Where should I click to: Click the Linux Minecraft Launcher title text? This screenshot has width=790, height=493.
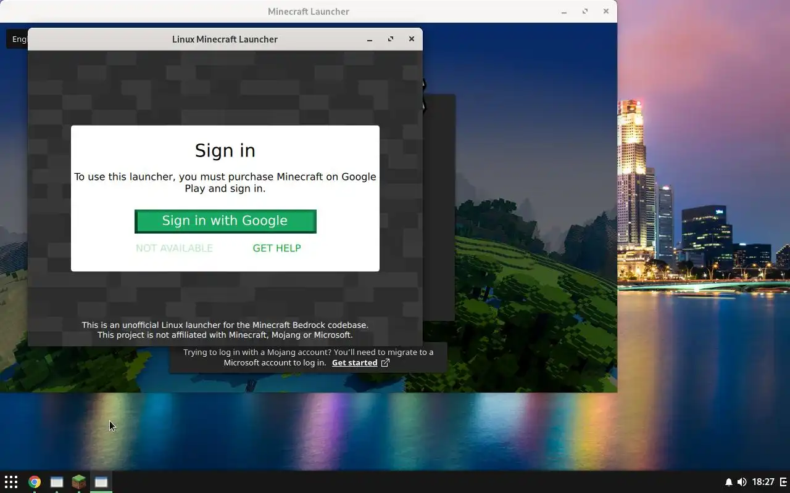pyautogui.click(x=225, y=39)
